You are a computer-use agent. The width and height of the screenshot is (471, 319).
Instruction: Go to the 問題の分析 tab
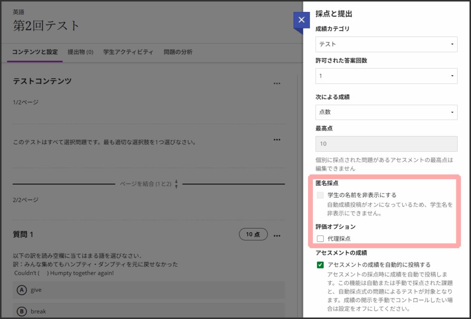pyautogui.click(x=178, y=52)
